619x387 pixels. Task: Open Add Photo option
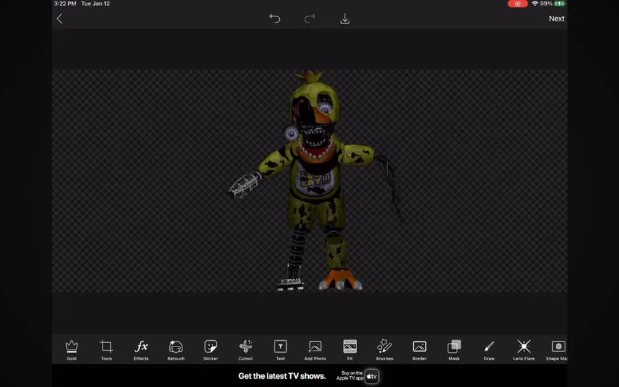[315, 350]
